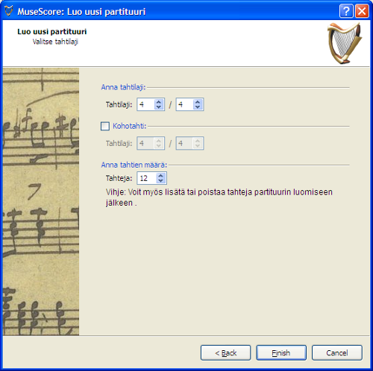Close the new score wizard window
This screenshot has height=371, width=373.
[x=362, y=11]
